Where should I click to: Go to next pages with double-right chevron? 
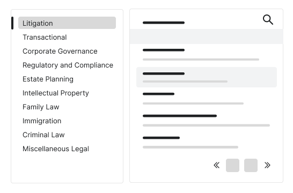click(267, 165)
